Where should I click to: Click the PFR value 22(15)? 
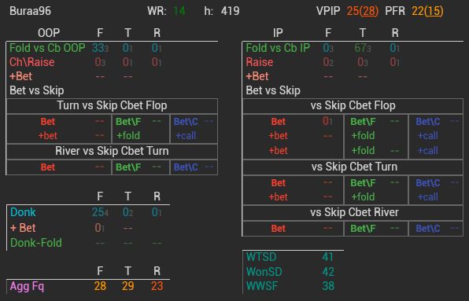427,11
